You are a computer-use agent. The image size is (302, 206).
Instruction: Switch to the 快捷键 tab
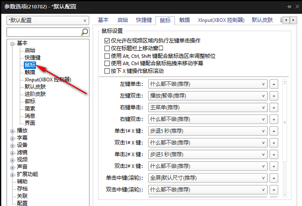pos(144,20)
